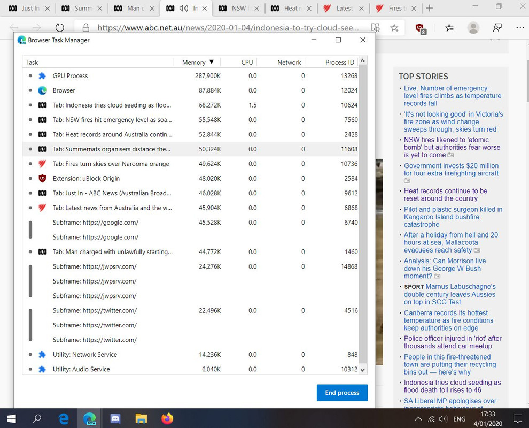Click process ID 14868
Image resolution: width=529 pixels, height=428 pixels.
(x=349, y=266)
